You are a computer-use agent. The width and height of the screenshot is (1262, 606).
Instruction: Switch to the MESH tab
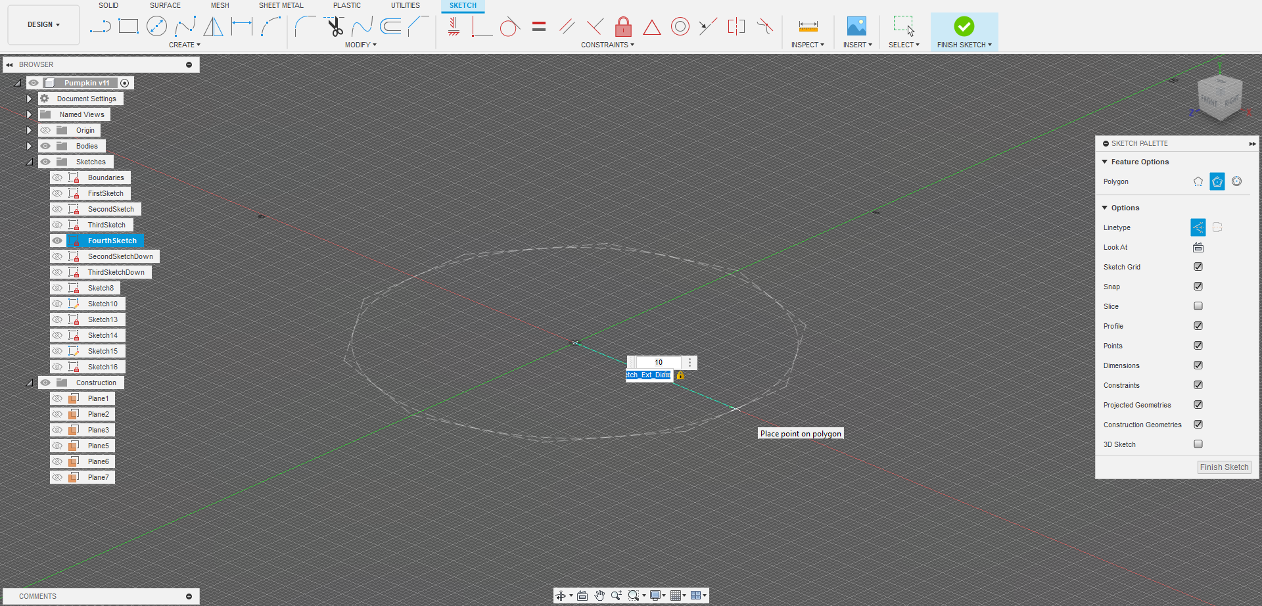click(220, 5)
